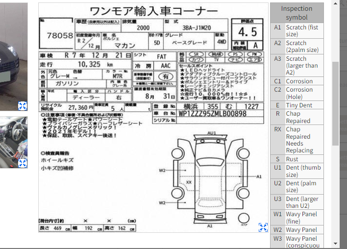Select the C1 'Corrosion' row

click(x=297, y=81)
